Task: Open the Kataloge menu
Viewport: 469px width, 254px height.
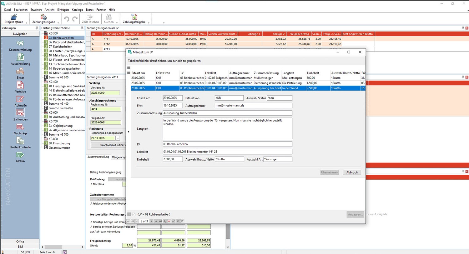Action: (x=77, y=10)
